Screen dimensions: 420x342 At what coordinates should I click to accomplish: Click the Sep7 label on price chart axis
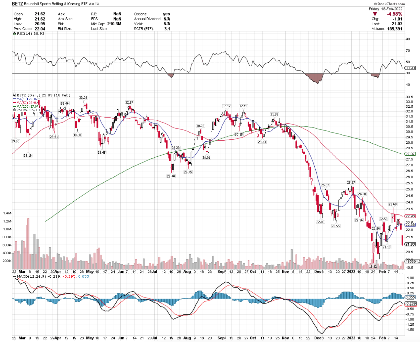222,271
